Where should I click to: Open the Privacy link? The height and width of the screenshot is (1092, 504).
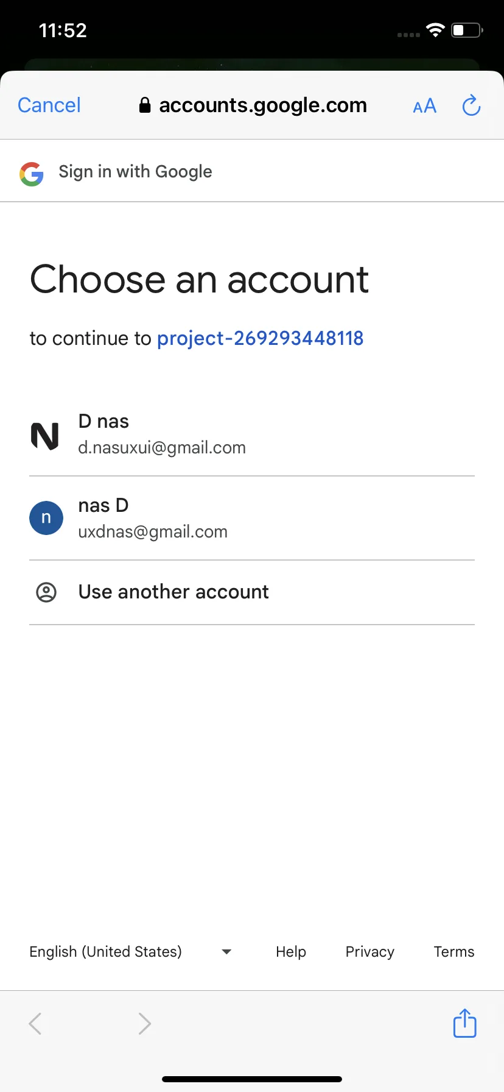370,952
